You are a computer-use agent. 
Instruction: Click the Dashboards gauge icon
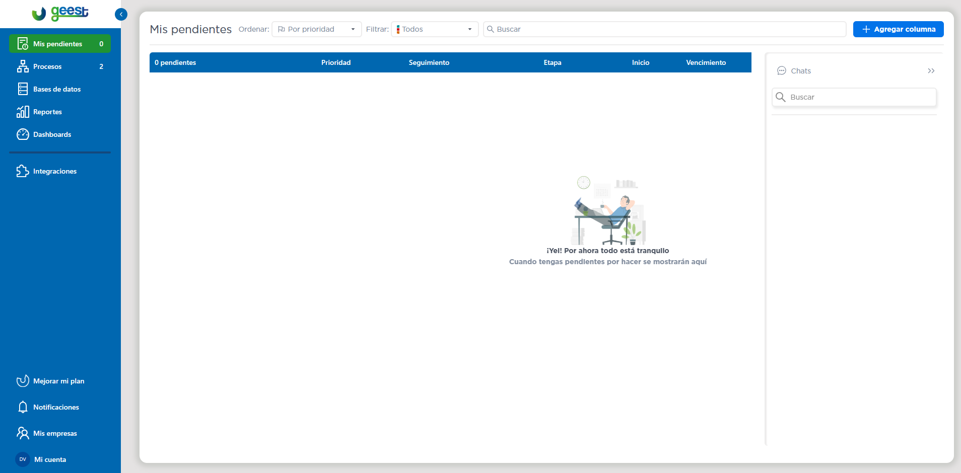(23, 134)
